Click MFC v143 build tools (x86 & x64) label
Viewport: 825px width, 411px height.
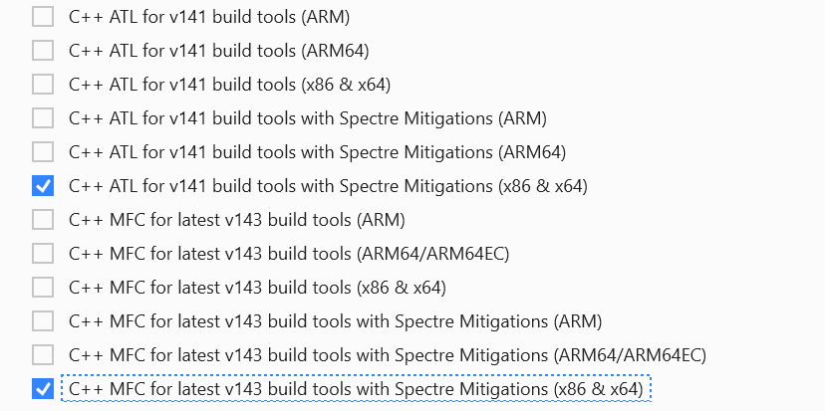point(258,288)
